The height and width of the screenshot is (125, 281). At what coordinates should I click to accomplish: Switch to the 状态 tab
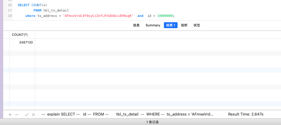click(197, 25)
